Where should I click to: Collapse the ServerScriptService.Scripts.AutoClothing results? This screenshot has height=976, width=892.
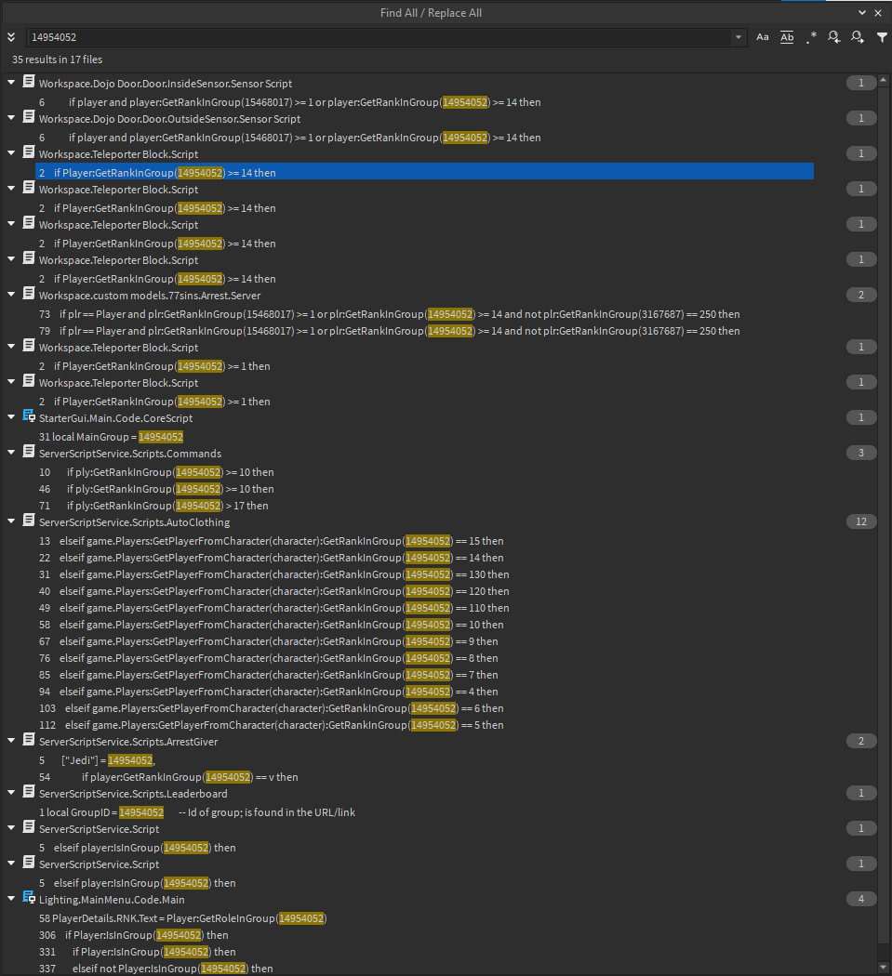tap(11, 522)
